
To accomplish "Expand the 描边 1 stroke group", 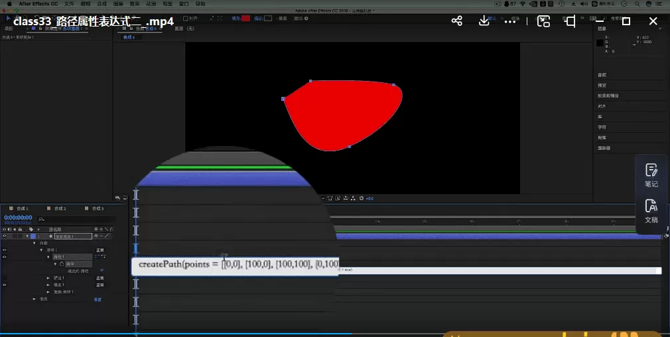I will tap(48, 278).
